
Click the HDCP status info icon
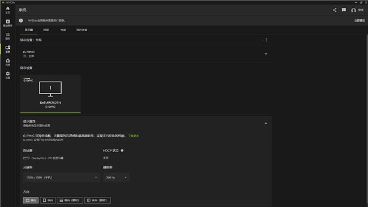pos(122,150)
